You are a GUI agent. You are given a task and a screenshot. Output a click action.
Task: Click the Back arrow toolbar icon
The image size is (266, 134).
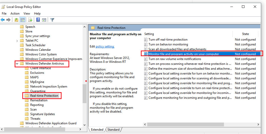point(3,20)
